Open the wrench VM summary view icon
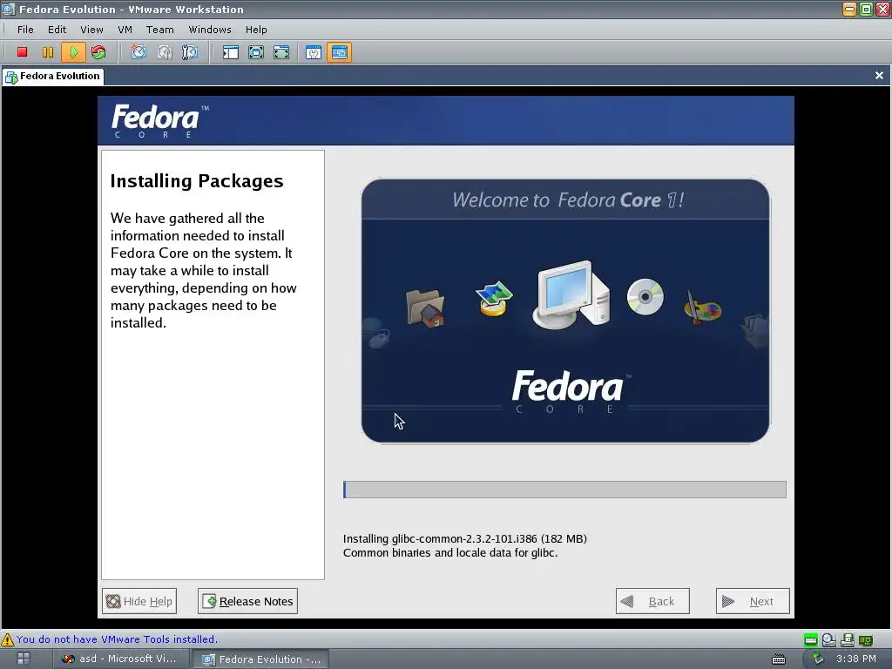892x669 pixels. pyautogui.click(x=314, y=52)
